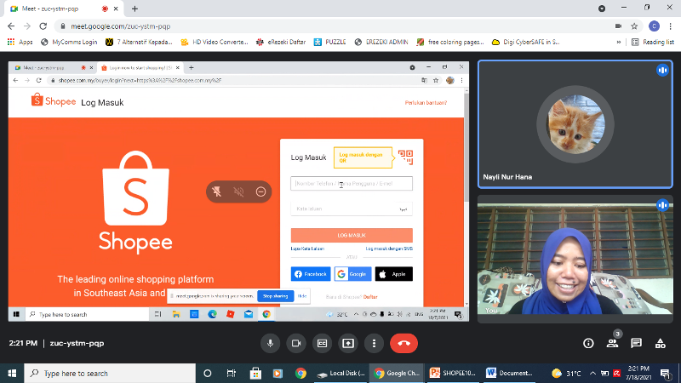Open Meet more options menu

[374, 343]
